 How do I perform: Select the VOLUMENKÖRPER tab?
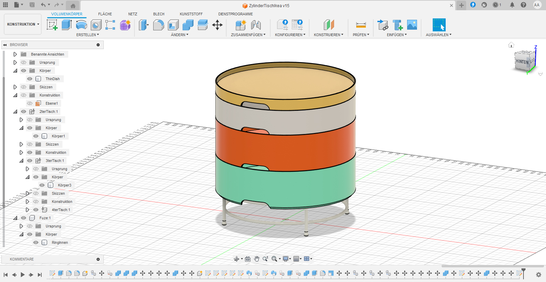(67, 14)
